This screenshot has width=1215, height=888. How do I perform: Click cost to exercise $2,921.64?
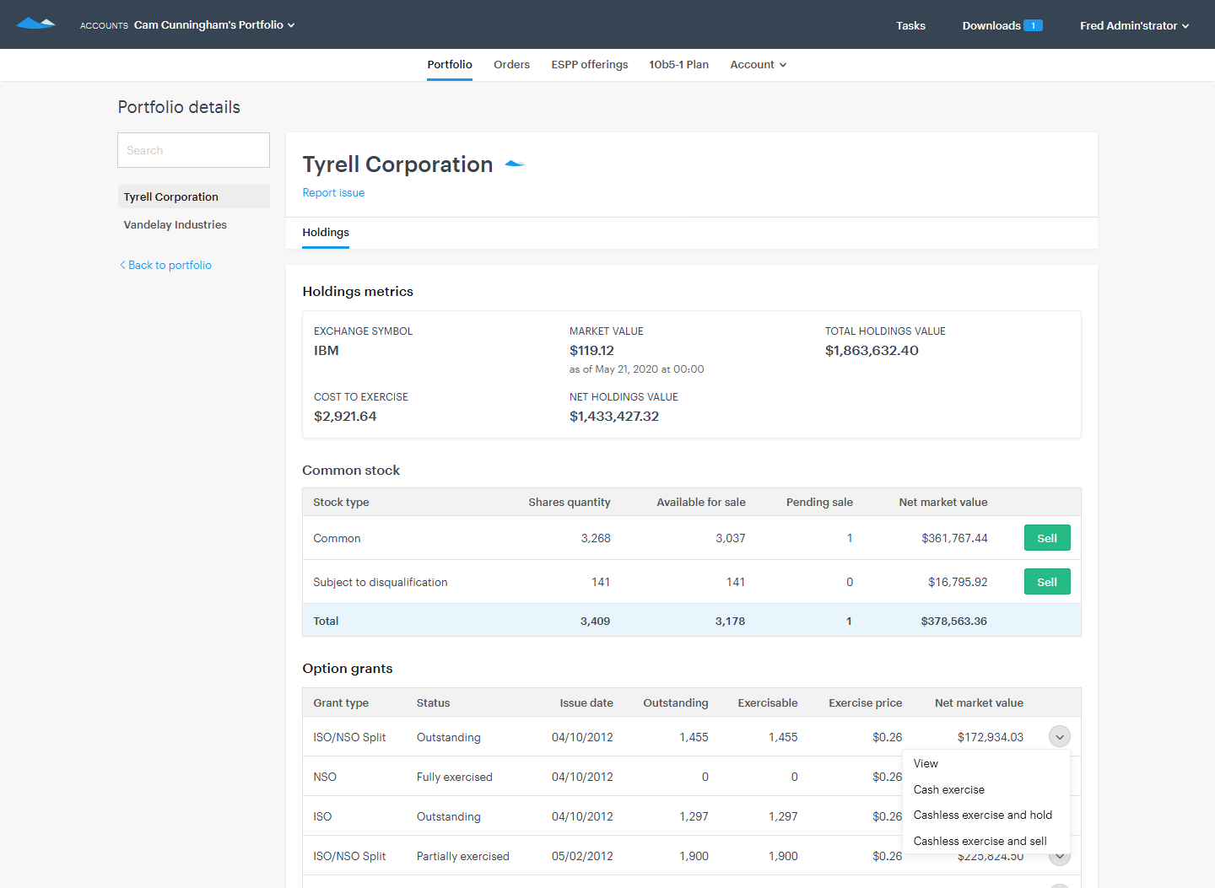[x=345, y=417]
